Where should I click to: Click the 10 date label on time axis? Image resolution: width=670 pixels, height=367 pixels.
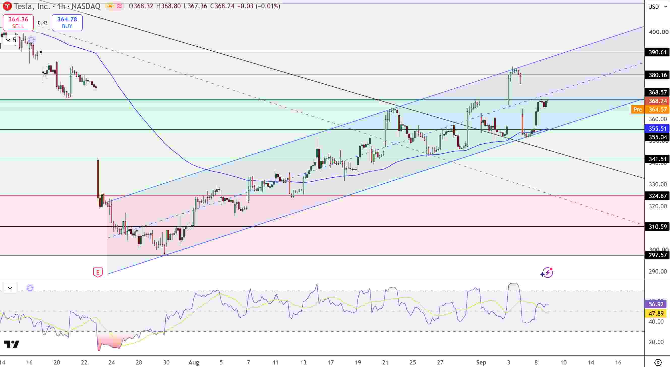click(x=563, y=362)
